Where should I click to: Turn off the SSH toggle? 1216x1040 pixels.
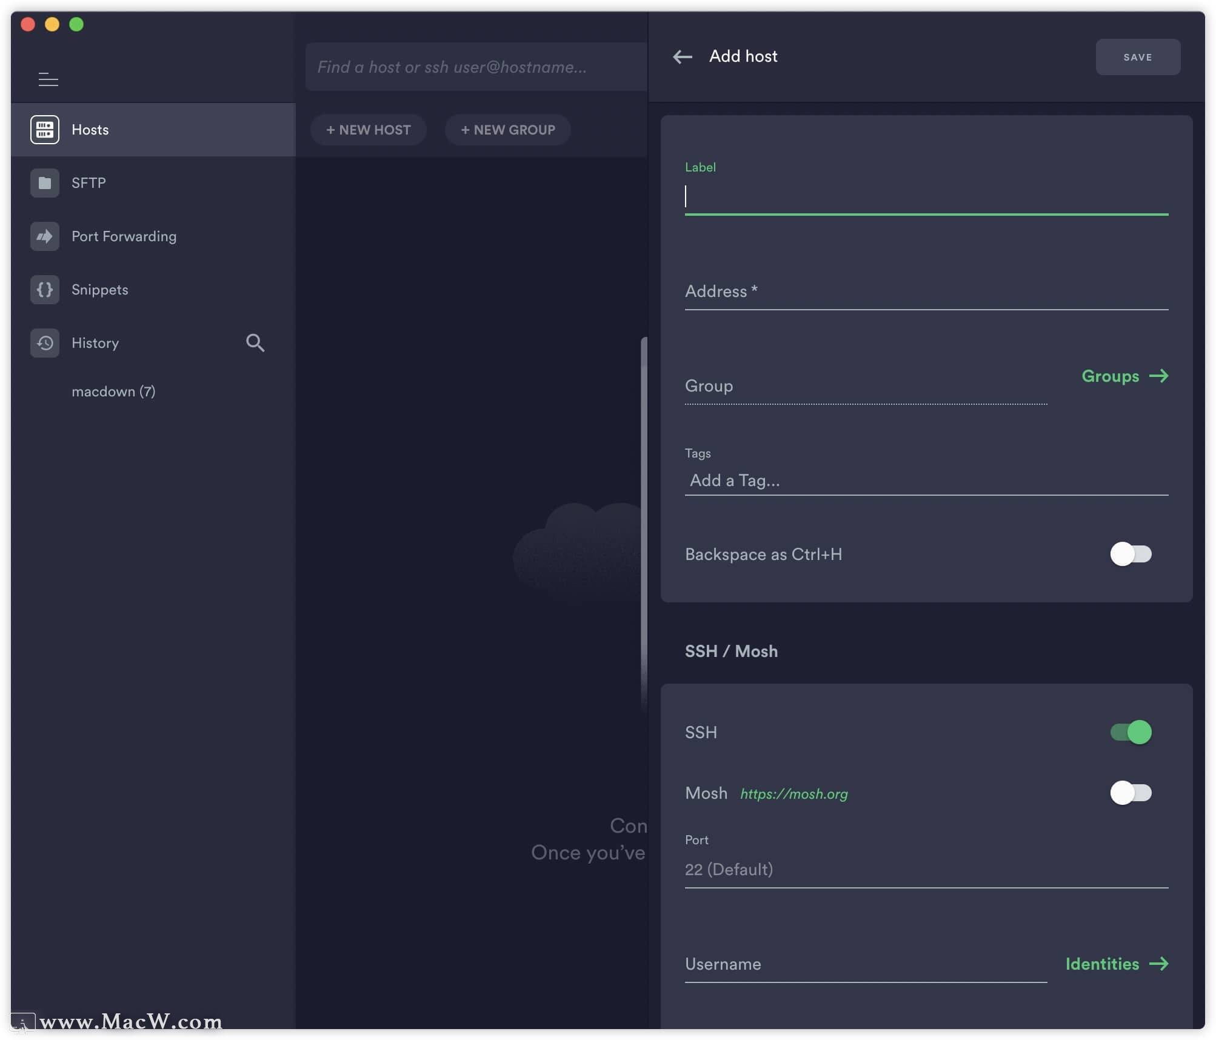[x=1131, y=732]
